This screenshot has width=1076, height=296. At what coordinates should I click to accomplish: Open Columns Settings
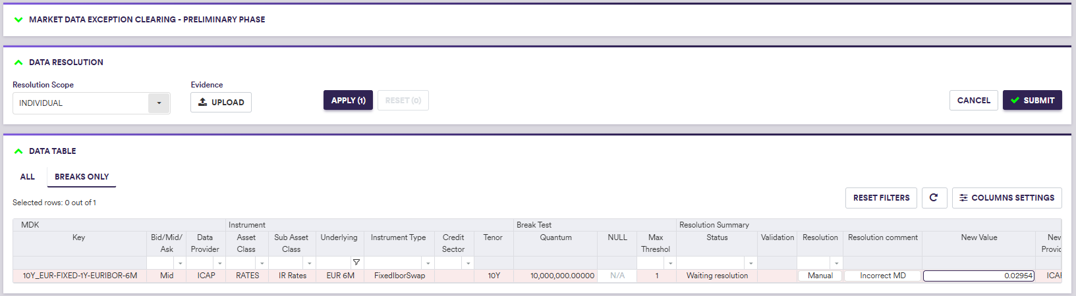point(1006,198)
